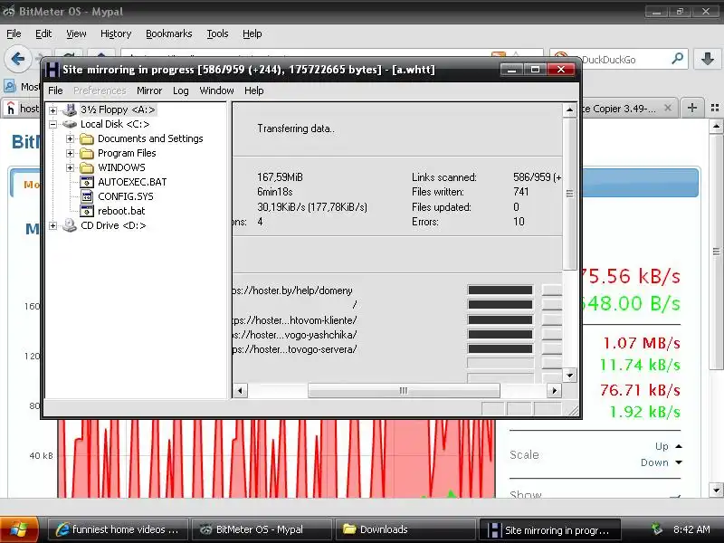
Task: Open the browser Bookmarks menu
Action: (168, 33)
